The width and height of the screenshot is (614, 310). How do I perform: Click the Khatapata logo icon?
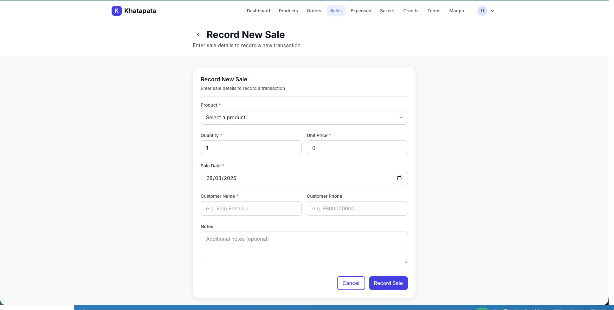point(116,10)
